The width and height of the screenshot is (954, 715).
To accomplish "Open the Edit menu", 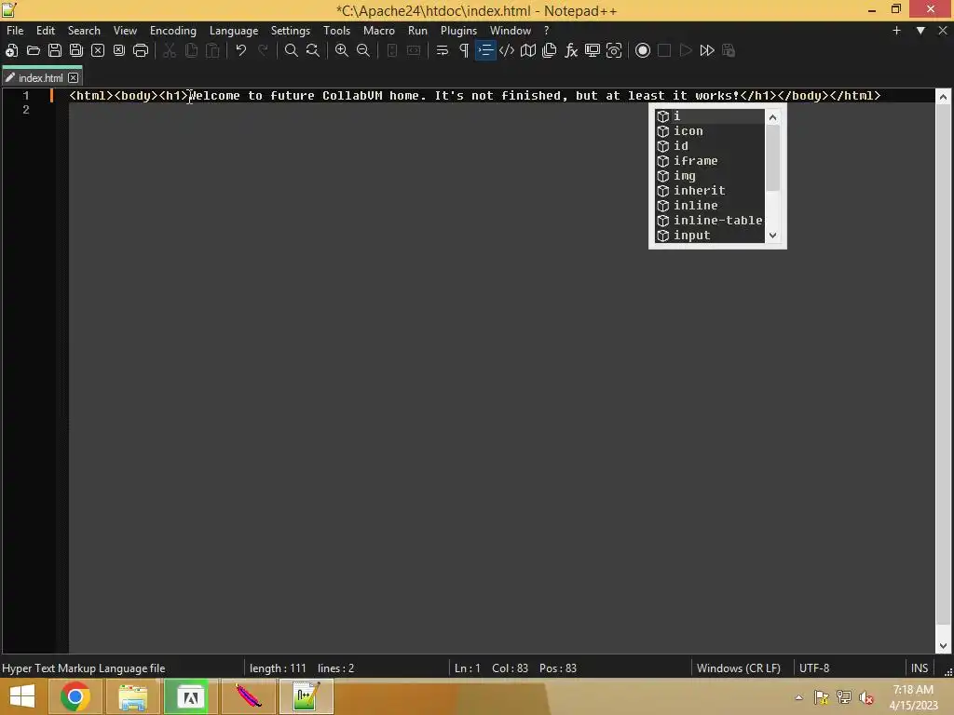I will pos(46,31).
